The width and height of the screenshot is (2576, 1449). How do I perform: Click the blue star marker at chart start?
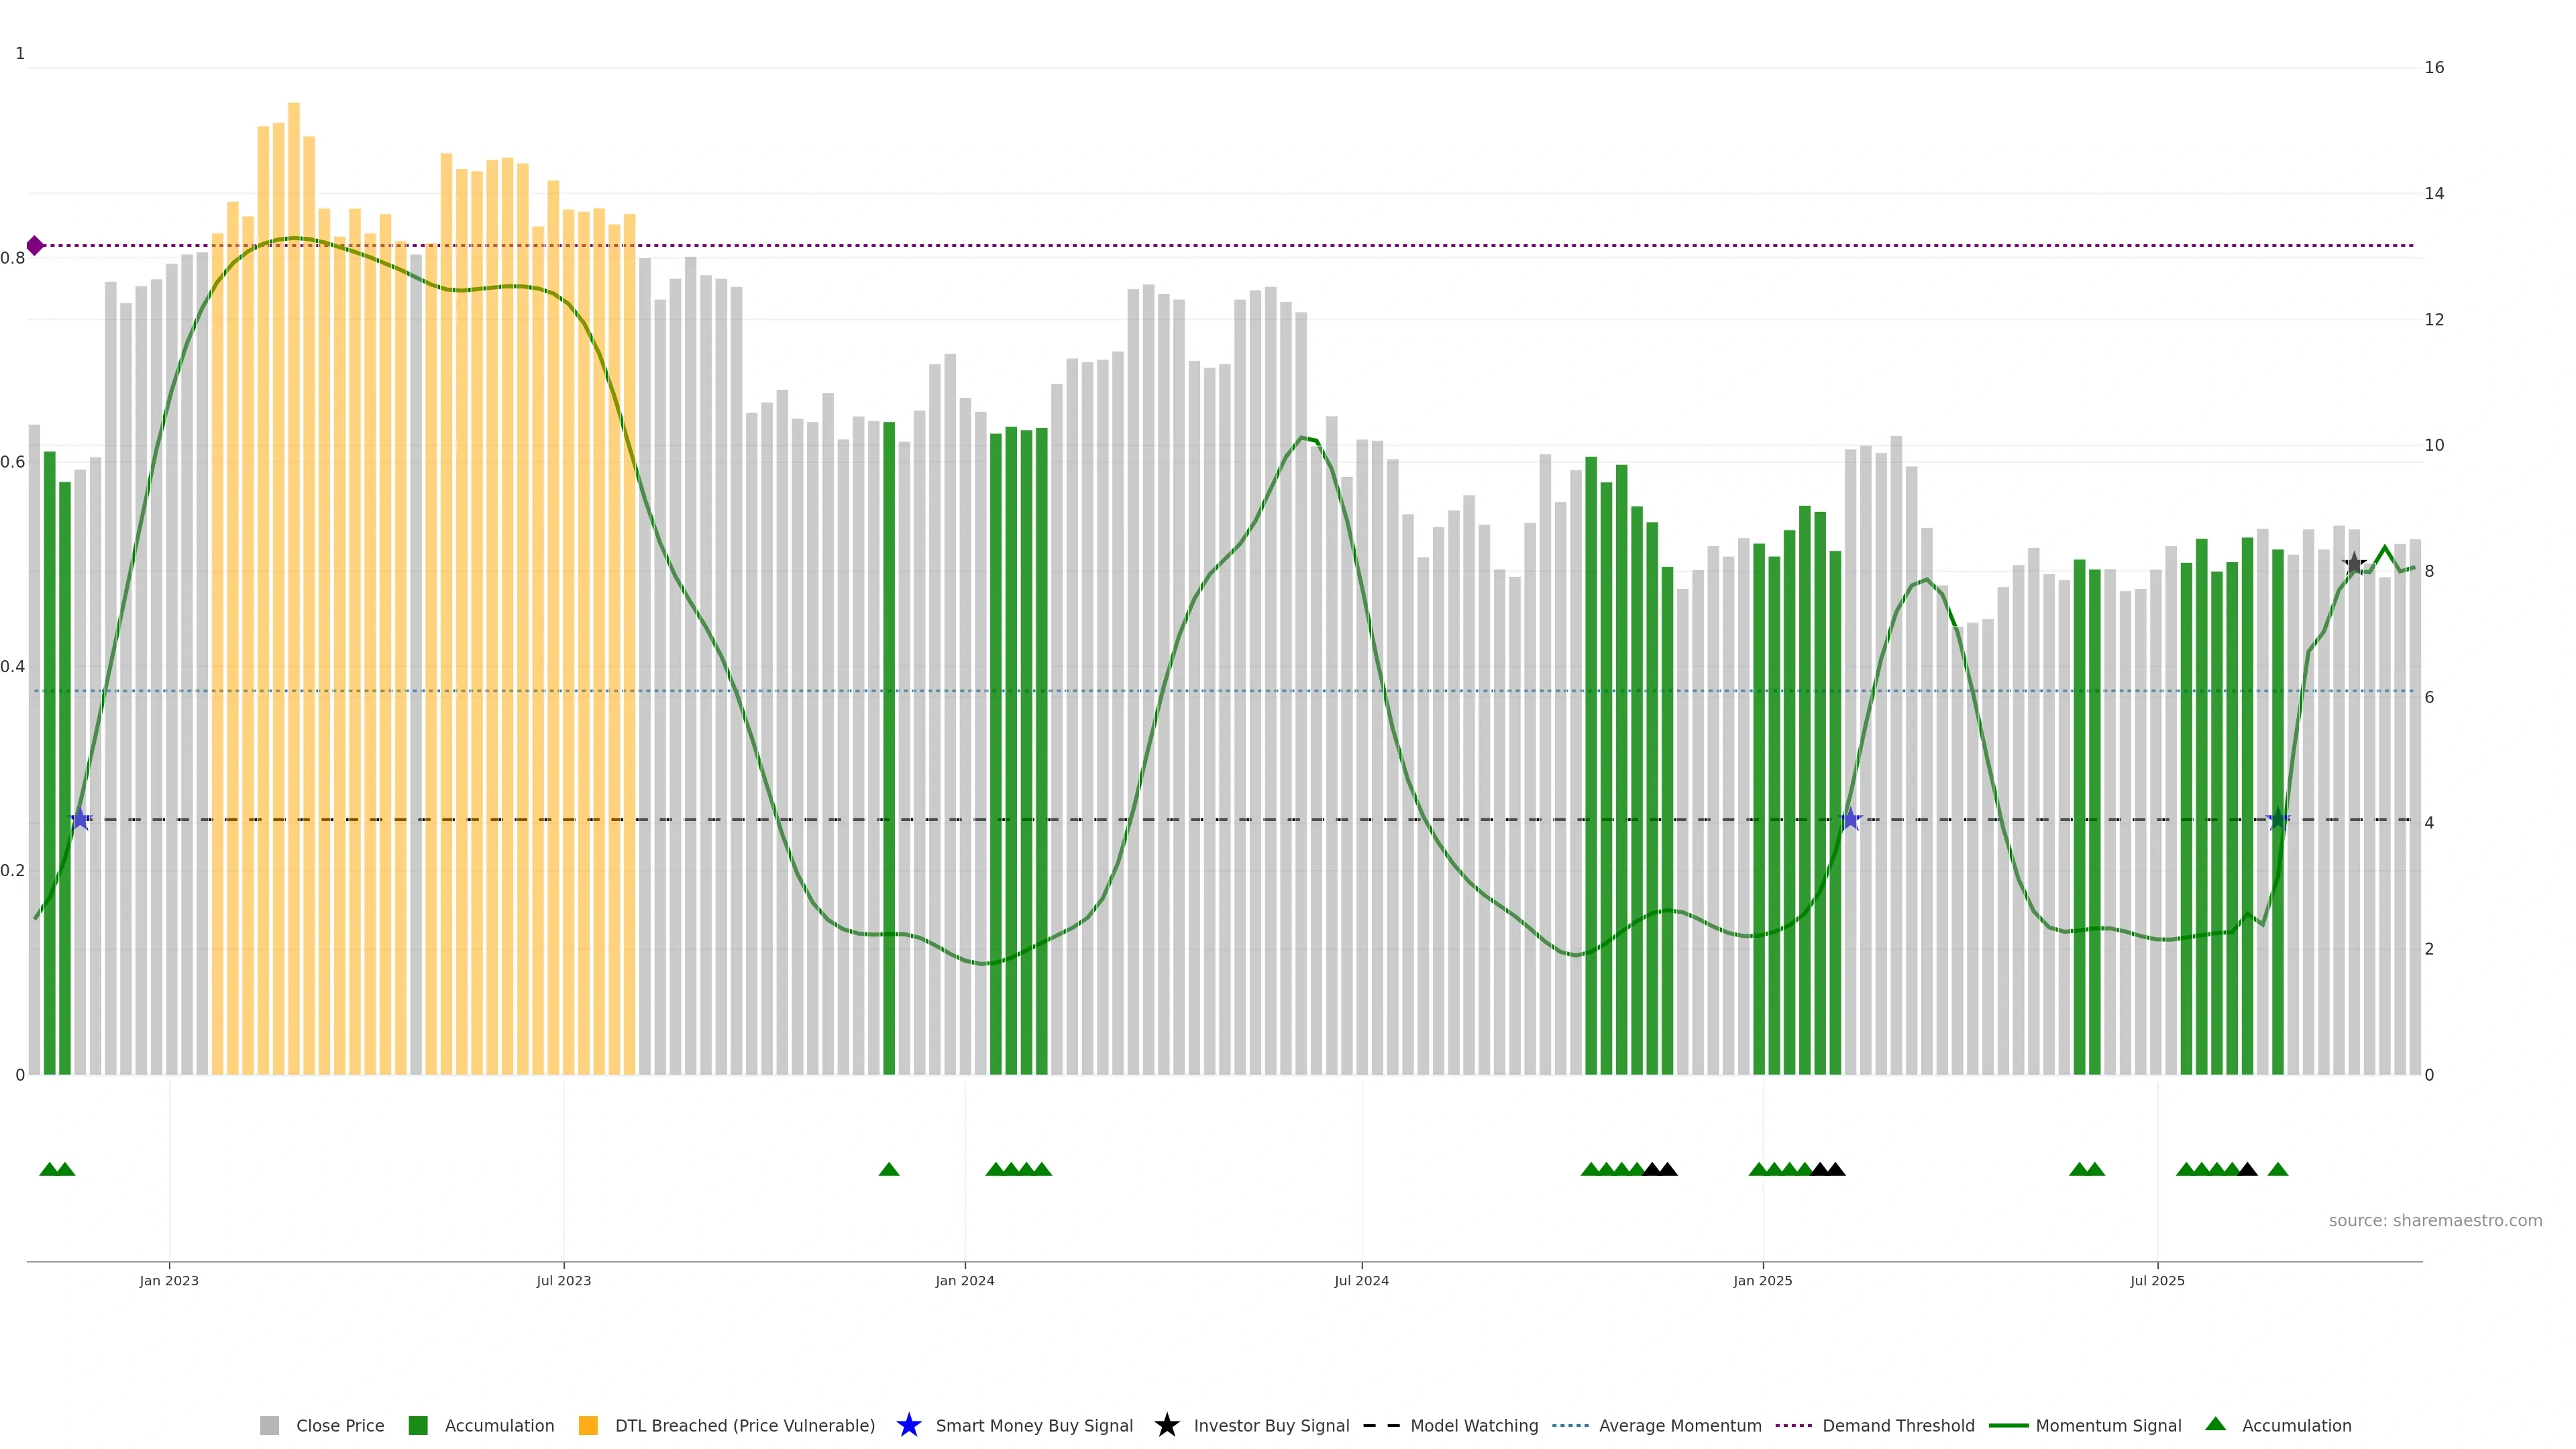pos(81,819)
